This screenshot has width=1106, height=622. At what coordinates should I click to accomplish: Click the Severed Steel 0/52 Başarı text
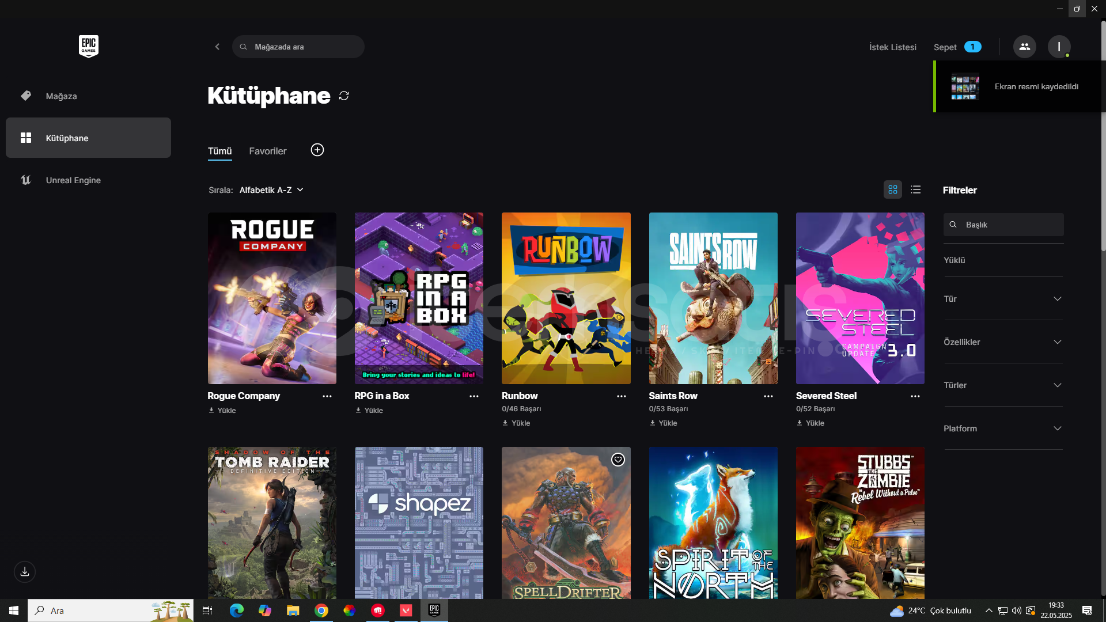click(815, 409)
